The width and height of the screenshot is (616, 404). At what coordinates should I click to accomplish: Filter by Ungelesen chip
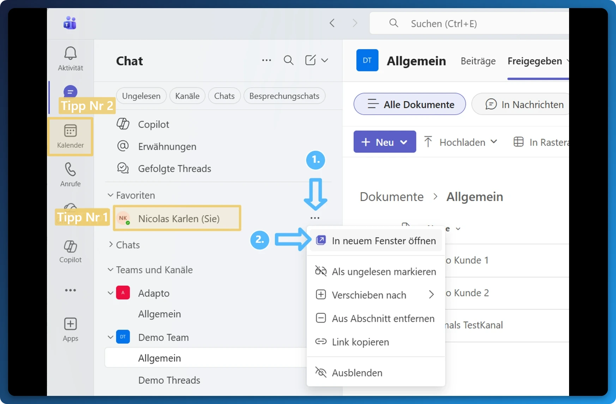141,96
